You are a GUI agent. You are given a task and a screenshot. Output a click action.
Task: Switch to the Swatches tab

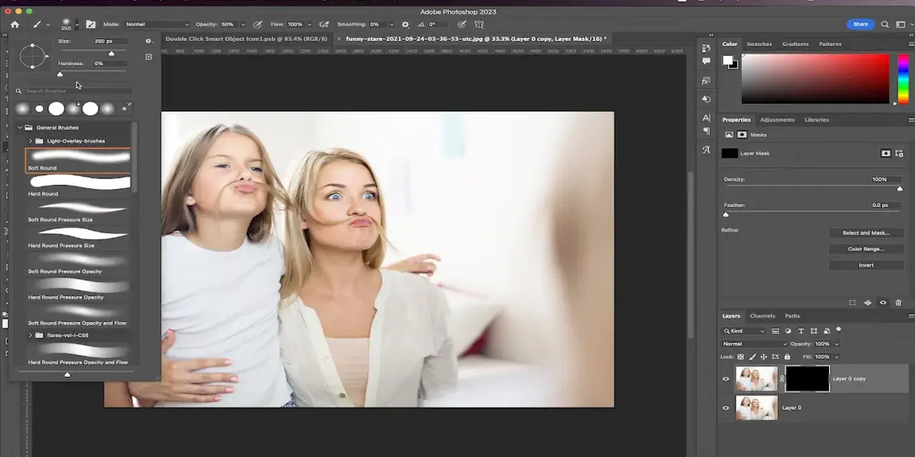(759, 44)
